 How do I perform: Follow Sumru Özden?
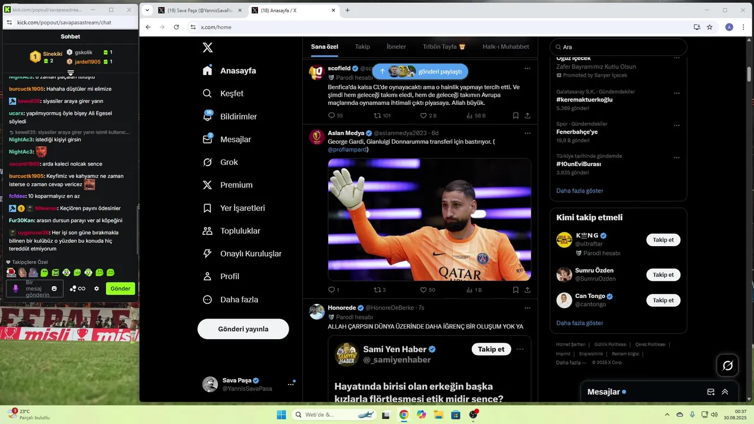click(x=663, y=275)
